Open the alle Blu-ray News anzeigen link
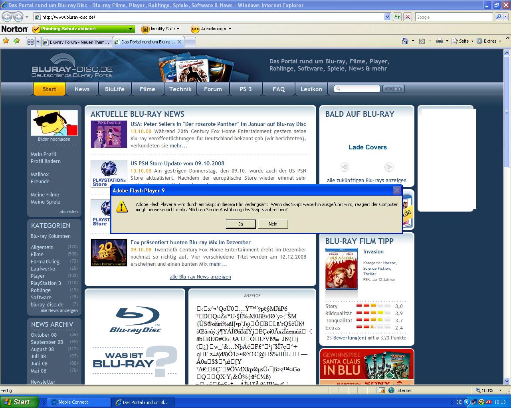 pyautogui.click(x=200, y=277)
